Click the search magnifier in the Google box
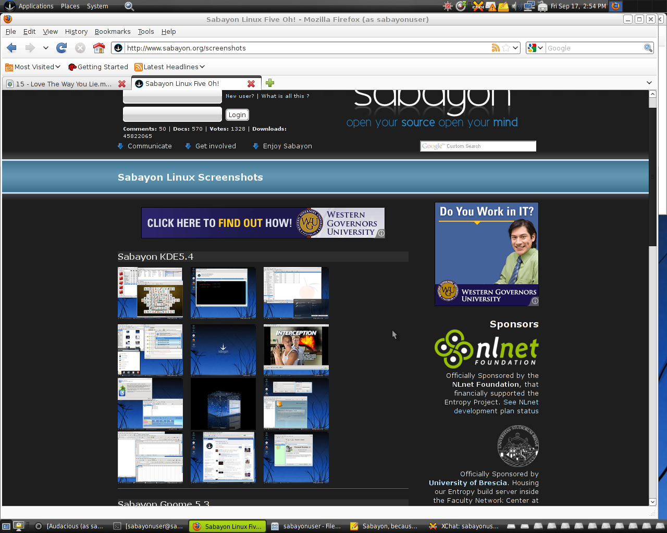This screenshot has height=533, width=667. 648,48
